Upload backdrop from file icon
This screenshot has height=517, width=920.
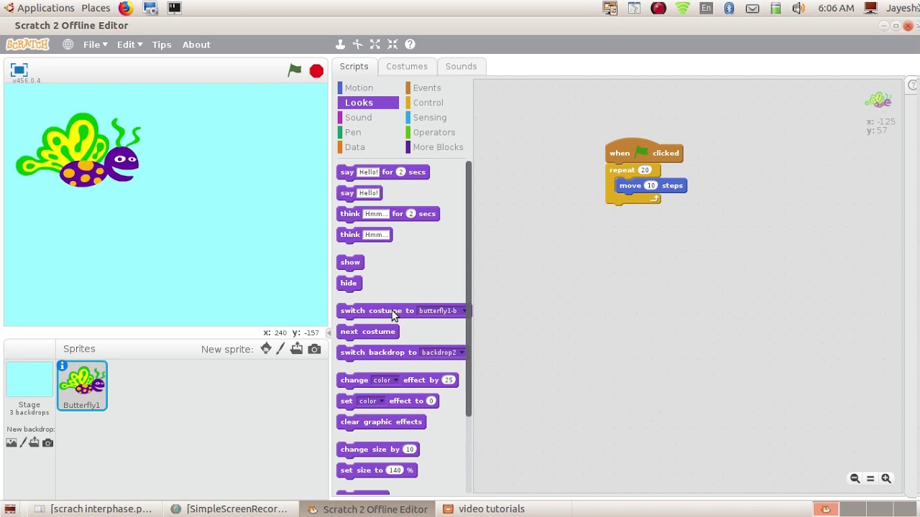[x=34, y=442]
